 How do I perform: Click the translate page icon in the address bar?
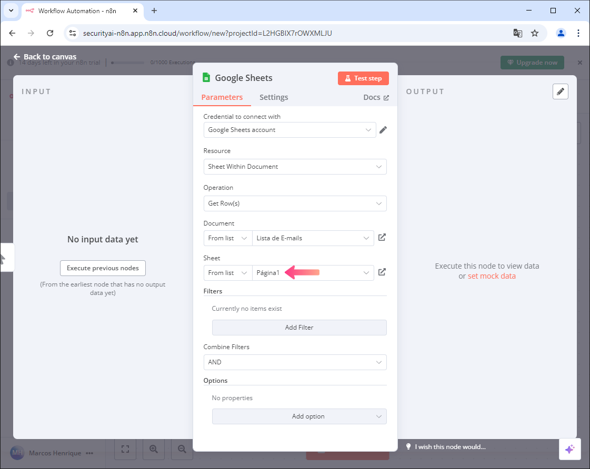(518, 33)
